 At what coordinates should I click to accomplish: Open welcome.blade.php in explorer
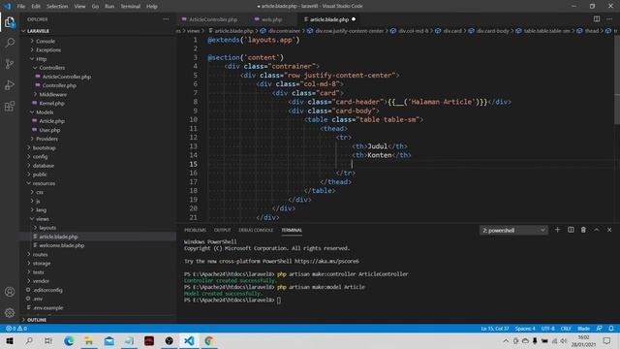click(x=62, y=245)
